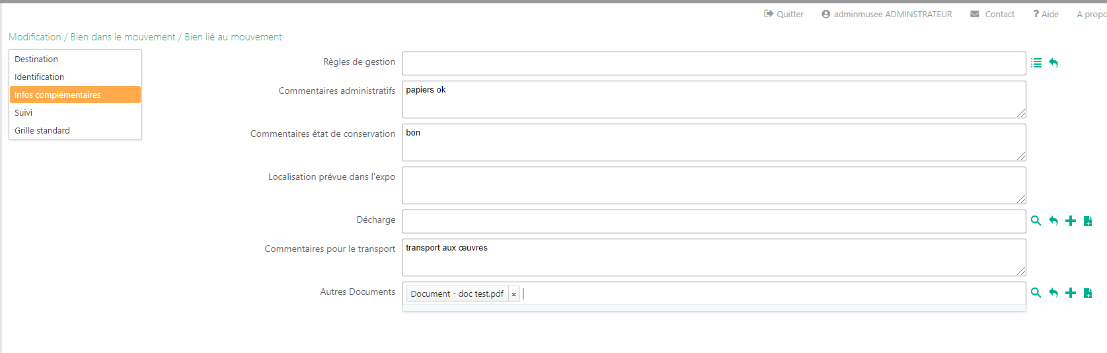Click the Commentaires administratifs text area
1107x353 pixels.
click(x=714, y=99)
